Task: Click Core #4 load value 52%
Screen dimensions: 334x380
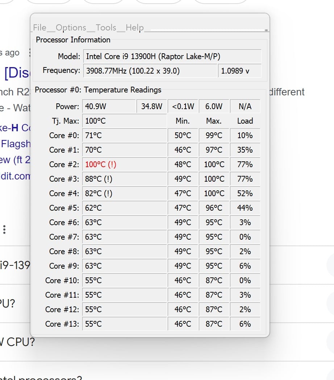Action: coord(245,194)
